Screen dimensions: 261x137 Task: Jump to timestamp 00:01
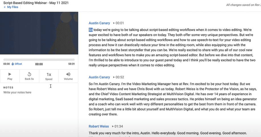[x=120, y=23]
